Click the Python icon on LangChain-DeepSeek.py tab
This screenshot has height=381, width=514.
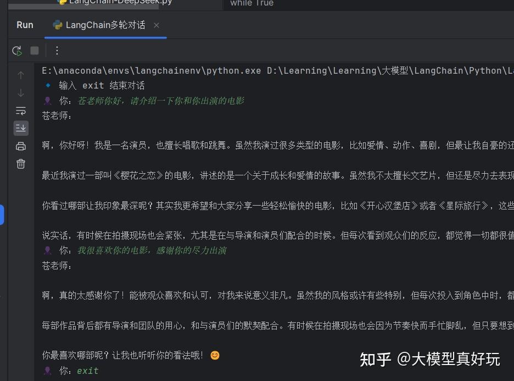pos(62,2)
